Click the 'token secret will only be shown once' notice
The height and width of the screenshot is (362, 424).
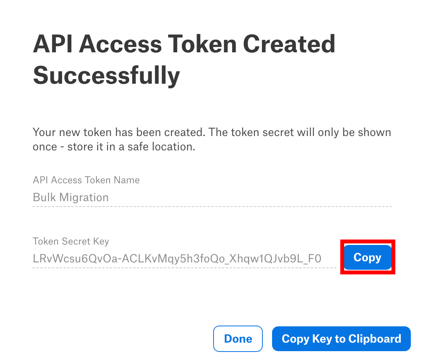(212, 140)
